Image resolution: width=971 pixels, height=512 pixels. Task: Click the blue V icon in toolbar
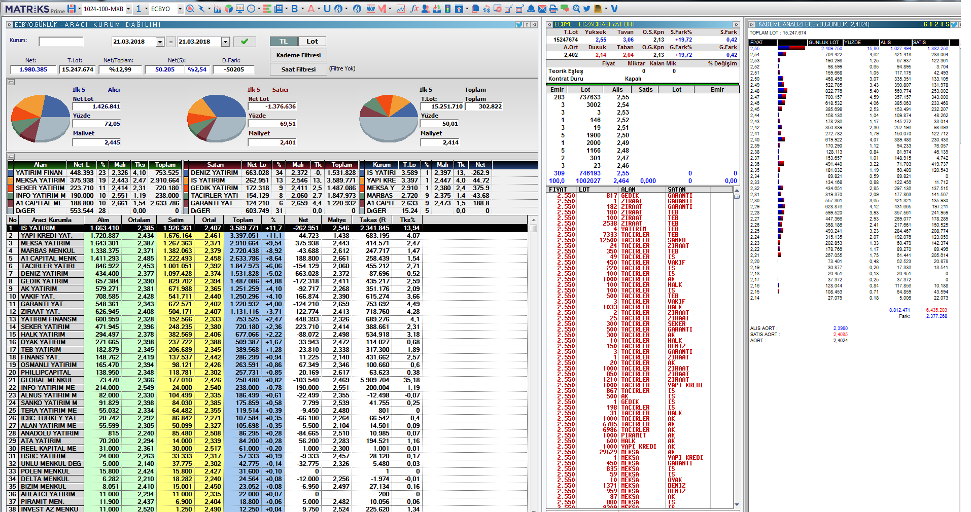[614, 9]
